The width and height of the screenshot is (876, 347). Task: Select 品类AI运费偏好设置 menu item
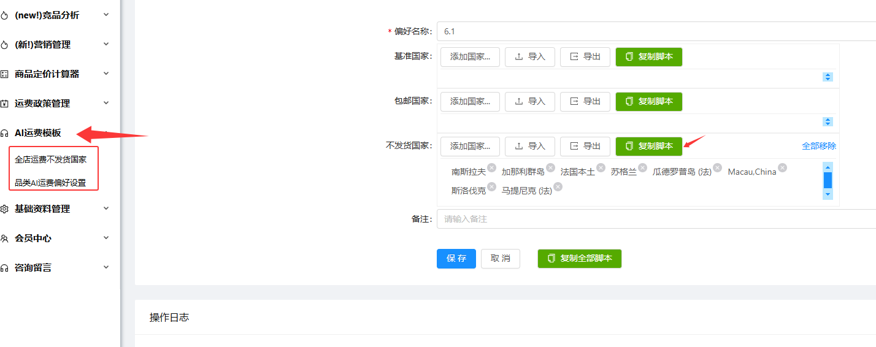point(50,183)
